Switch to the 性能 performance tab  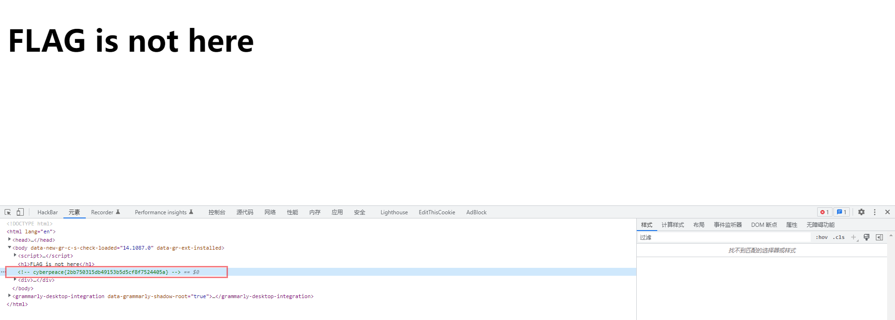[292, 212]
